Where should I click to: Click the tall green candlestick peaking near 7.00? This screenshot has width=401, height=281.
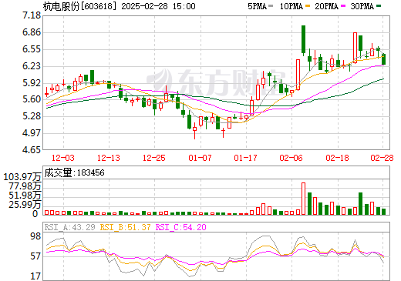click(x=303, y=39)
